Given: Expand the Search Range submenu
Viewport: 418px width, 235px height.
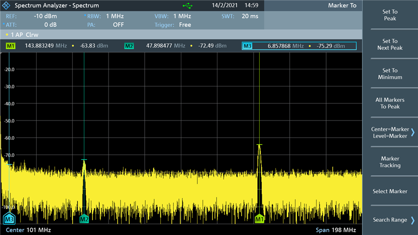Looking at the screenshot, I should [x=390, y=220].
